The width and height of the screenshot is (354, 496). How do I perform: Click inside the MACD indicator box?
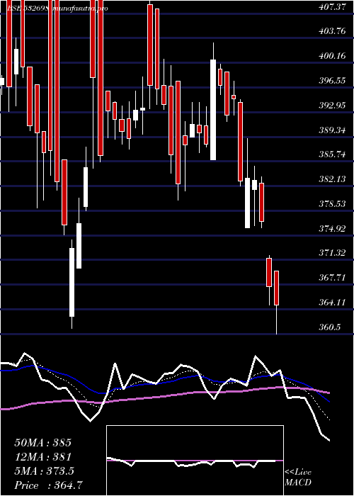pyautogui.click(x=195, y=461)
